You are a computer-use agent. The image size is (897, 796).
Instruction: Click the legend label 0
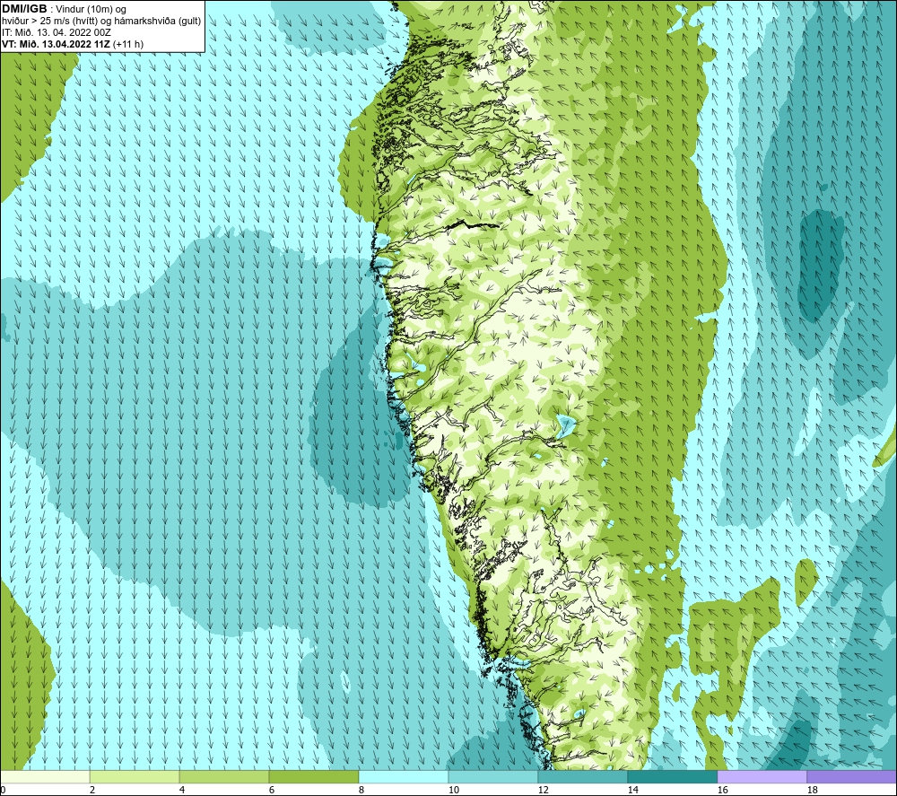coord(3,791)
